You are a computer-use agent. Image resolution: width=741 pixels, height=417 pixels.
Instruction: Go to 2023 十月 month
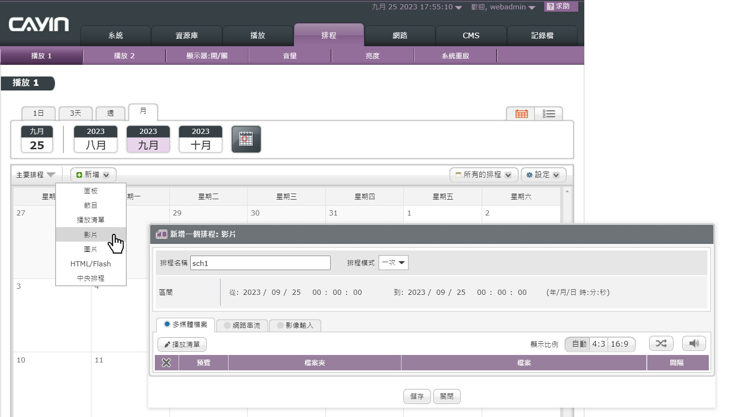[201, 139]
